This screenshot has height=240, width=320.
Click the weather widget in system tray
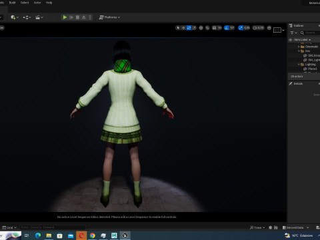pos(299,235)
